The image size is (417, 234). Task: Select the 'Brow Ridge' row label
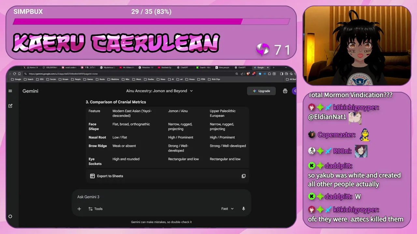point(98,146)
